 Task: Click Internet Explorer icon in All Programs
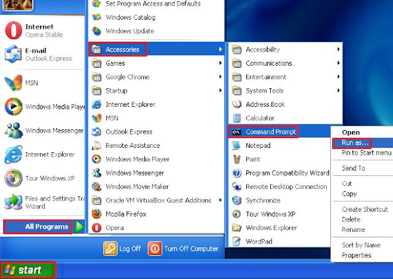tap(96, 104)
